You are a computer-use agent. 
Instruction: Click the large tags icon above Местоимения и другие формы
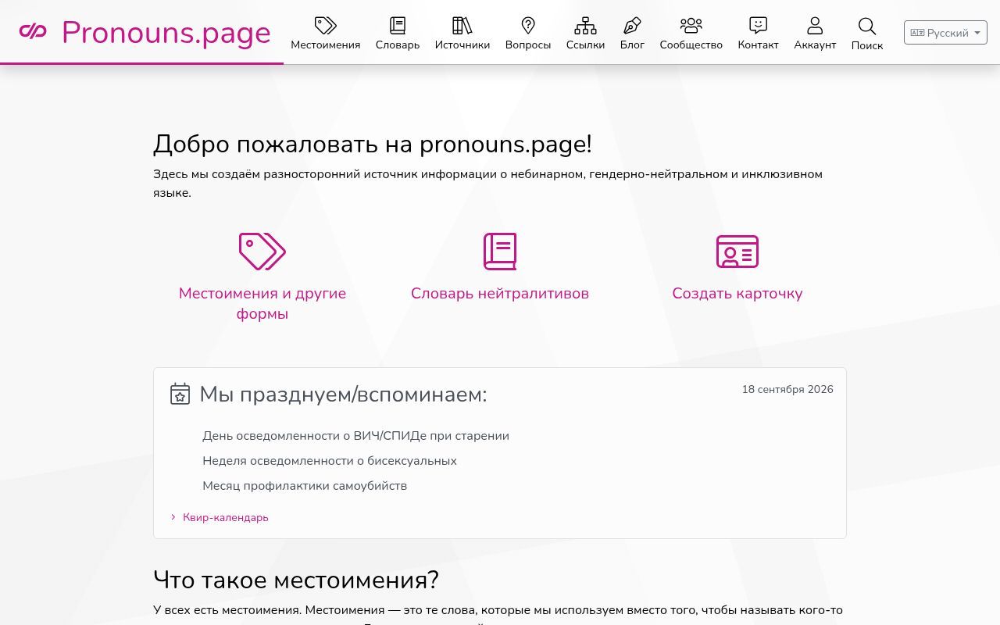[262, 252]
